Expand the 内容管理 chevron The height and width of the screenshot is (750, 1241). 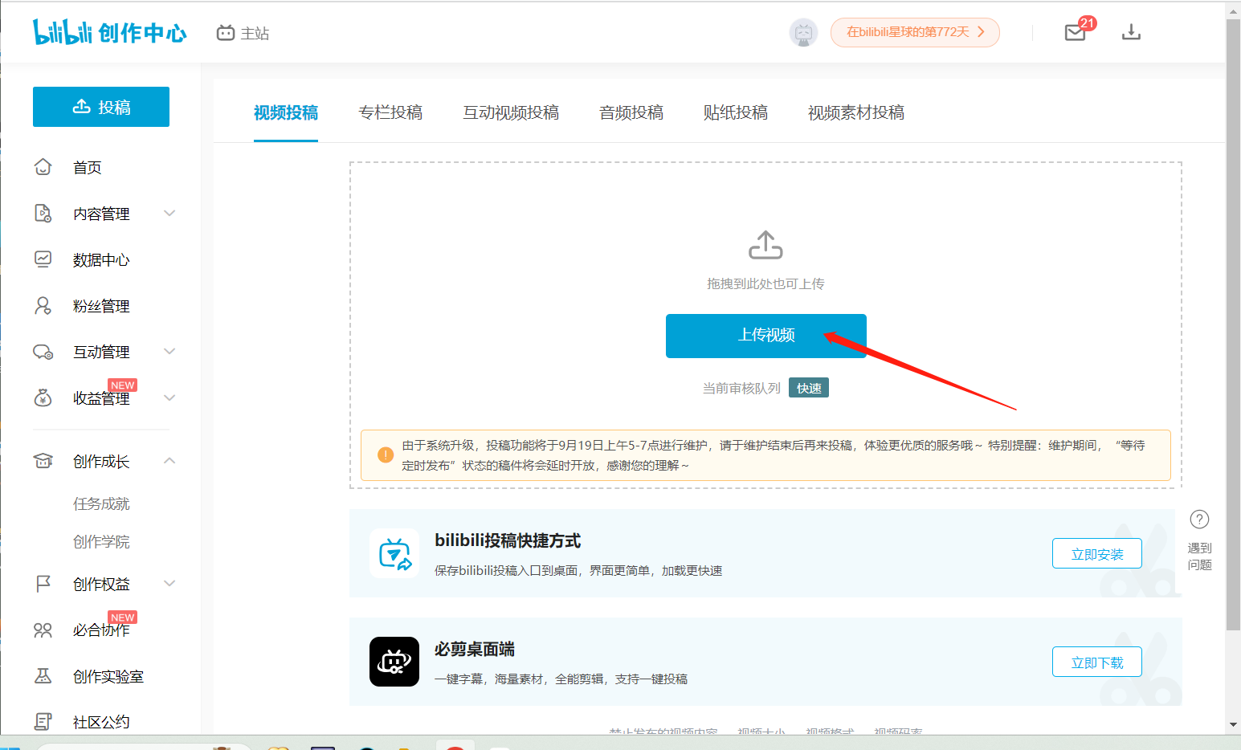coord(169,213)
